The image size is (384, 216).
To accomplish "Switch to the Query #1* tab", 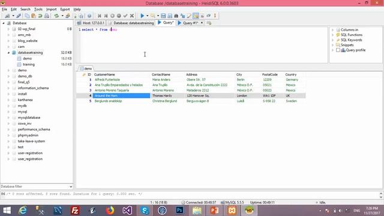I will [x=188, y=23].
